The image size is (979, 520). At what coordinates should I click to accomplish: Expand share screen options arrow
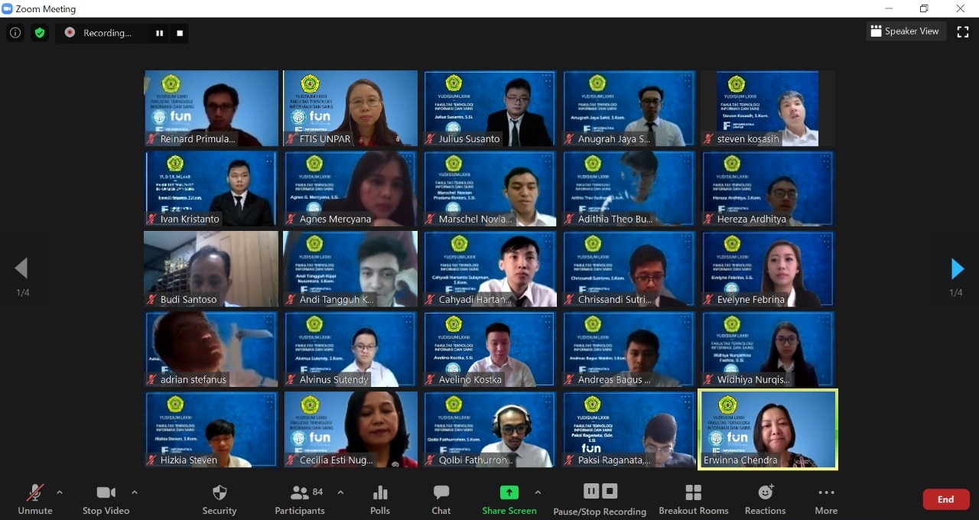tap(538, 492)
